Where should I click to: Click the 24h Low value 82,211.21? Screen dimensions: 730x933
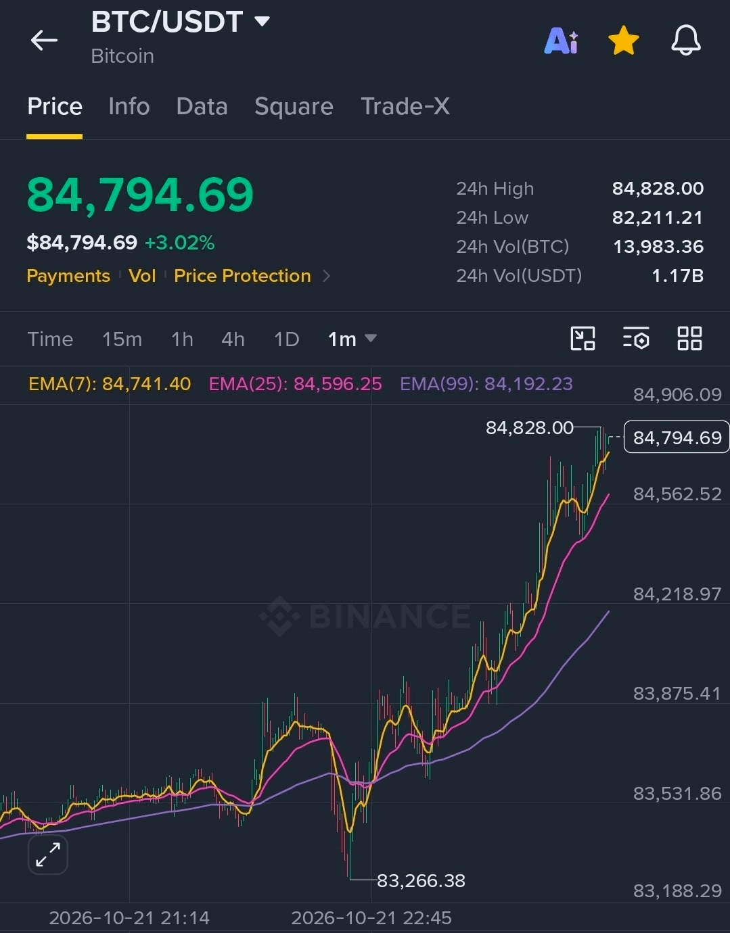click(x=658, y=218)
